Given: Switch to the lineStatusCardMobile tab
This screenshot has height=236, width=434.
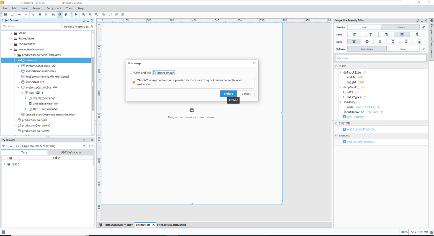Looking at the screenshot, I should click(x=172, y=225).
